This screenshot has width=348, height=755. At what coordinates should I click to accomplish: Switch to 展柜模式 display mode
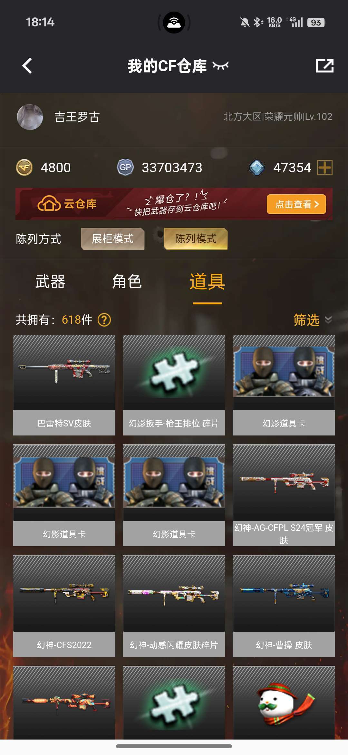[x=113, y=239]
